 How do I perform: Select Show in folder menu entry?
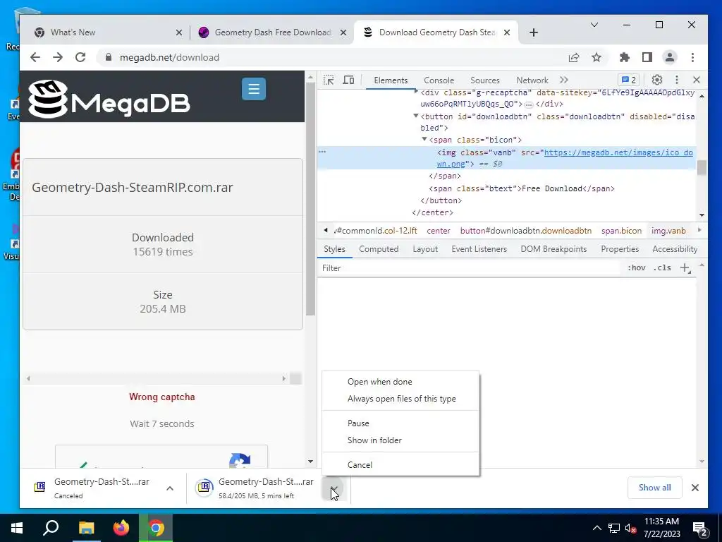(400, 440)
